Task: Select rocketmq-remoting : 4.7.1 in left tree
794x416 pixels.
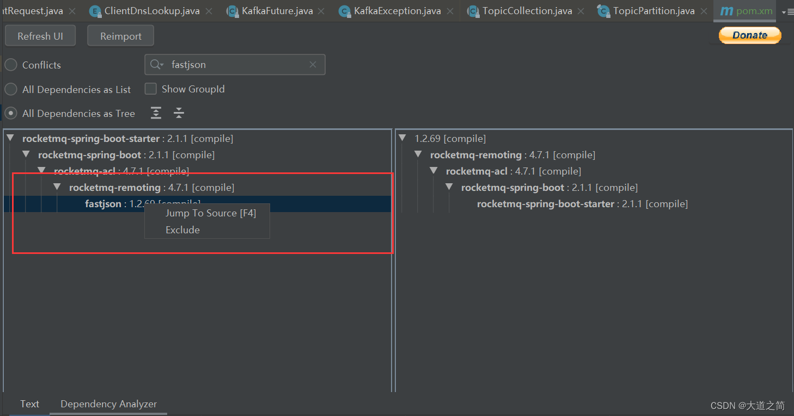Action: click(x=151, y=188)
